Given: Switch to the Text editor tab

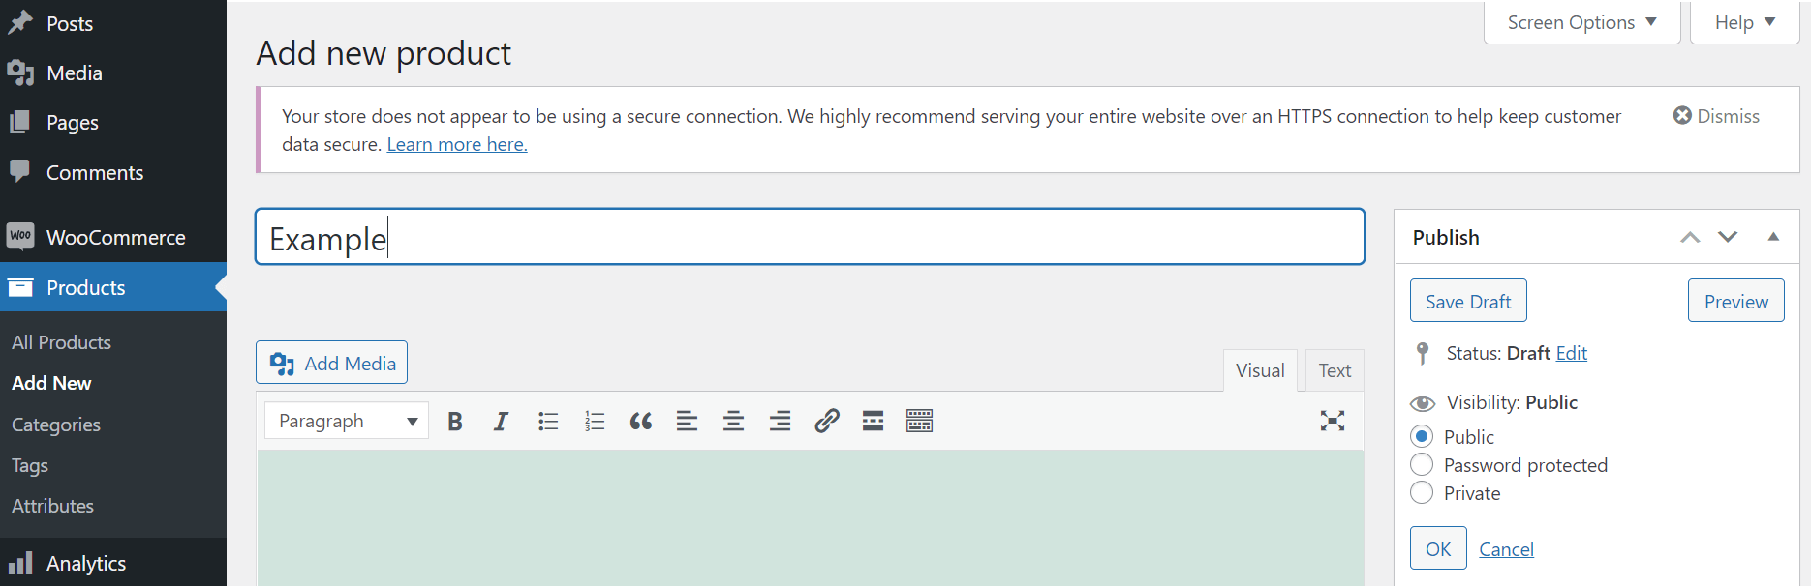Looking at the screenshot, I should pos(1335,370).
